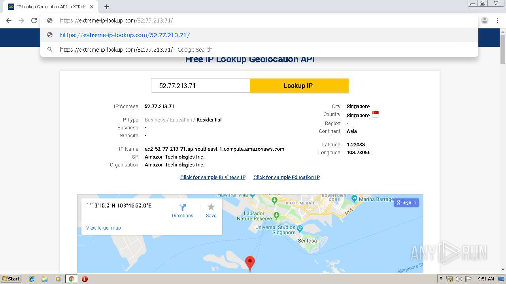Open the media player taskbar icon
The image size is (506, 284).
pos(58,279)
